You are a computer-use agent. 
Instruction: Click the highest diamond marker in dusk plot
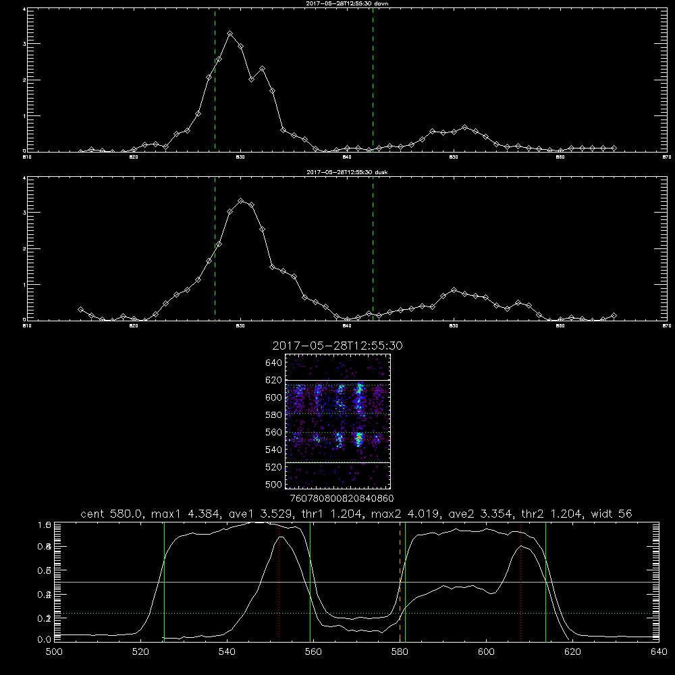(x=241, y=201)
